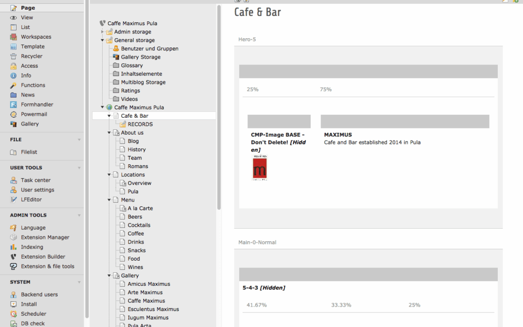Collapse the Locations tree node
The width and height of the screenshot is (523, 327).
pyautogui.click(x=109, y=174)
